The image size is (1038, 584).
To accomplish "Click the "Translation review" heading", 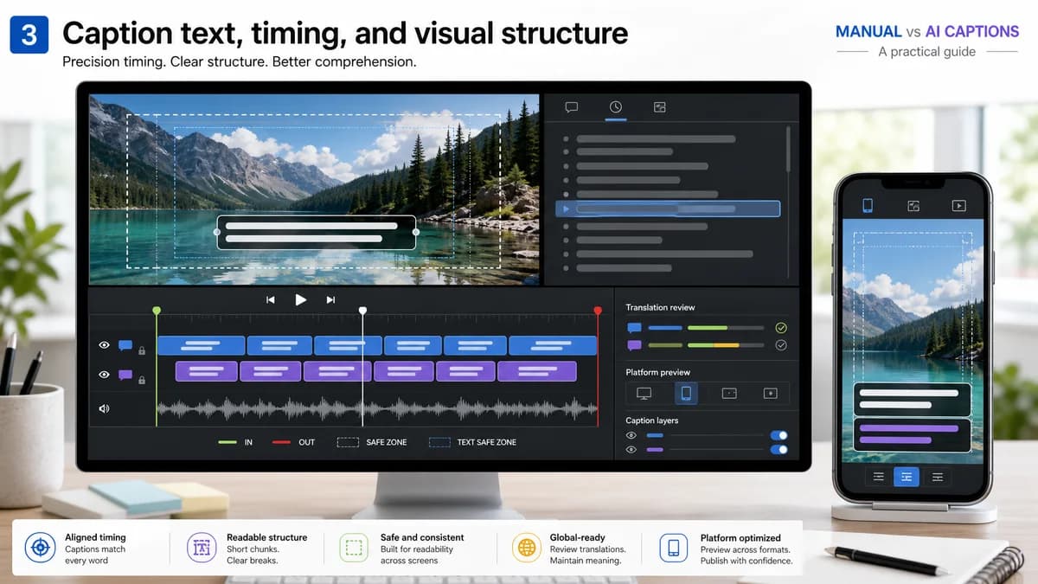I will coord(660,307).
